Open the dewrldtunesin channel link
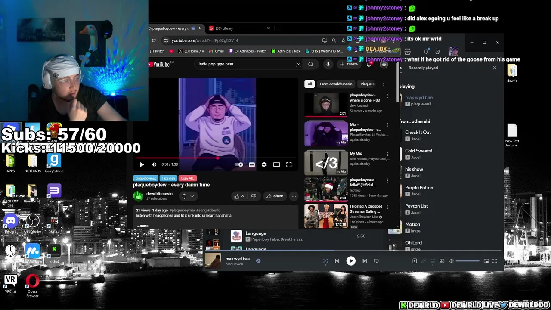This screenshot has height=310, width=551. point(159,194)
